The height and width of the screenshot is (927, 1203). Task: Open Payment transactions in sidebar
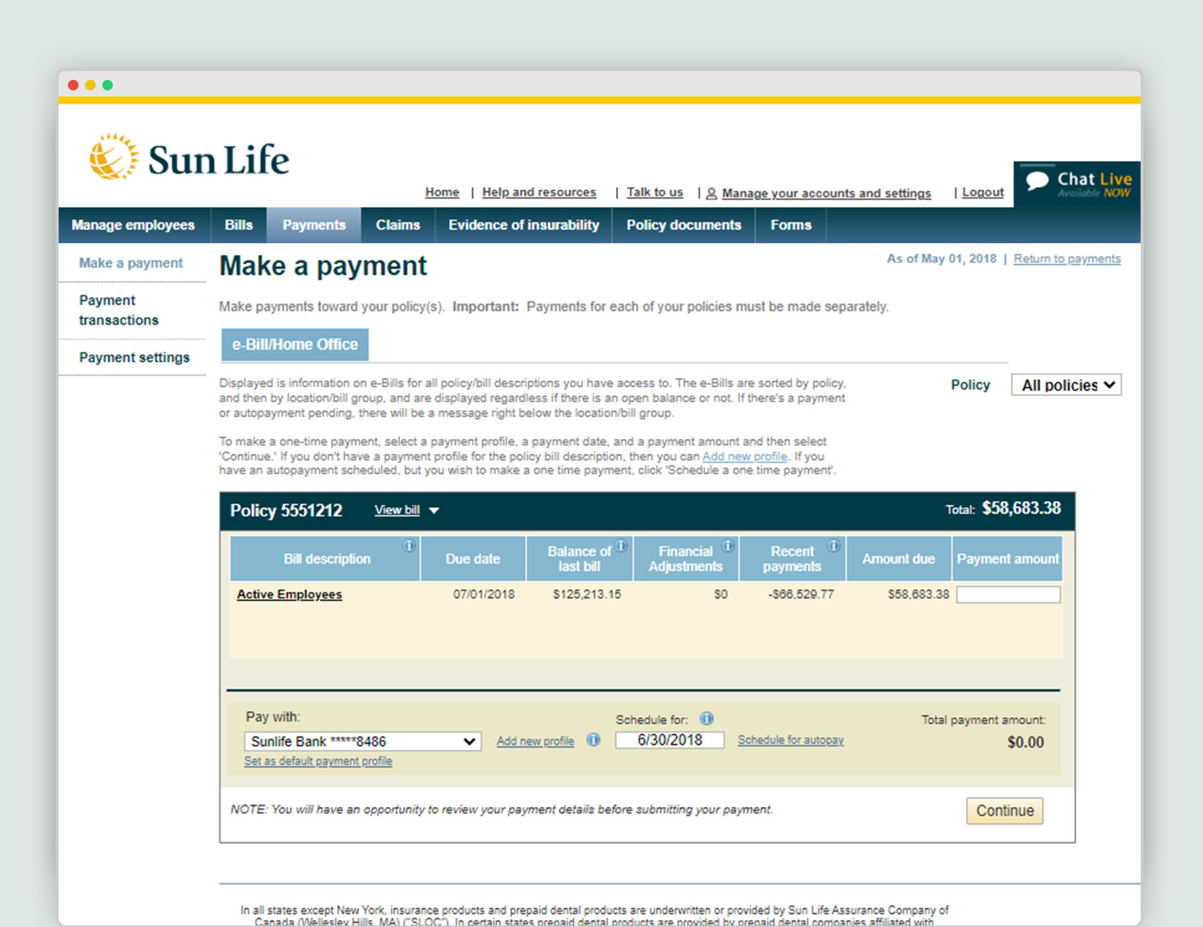[119, 310]
